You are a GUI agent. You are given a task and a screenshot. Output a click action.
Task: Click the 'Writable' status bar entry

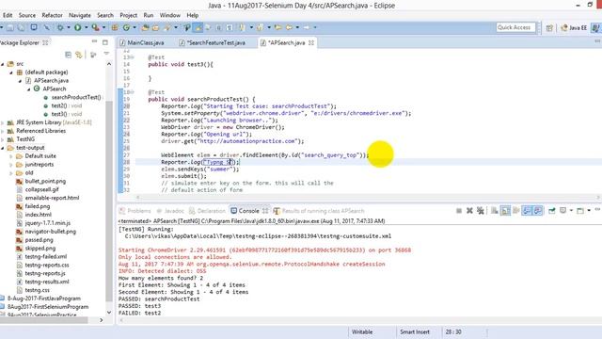point(361,331)
